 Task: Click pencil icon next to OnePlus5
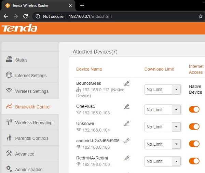click(127, 106)
